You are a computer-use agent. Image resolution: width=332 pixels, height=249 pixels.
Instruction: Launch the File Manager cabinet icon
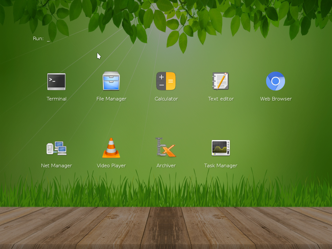tap(111, 81)
